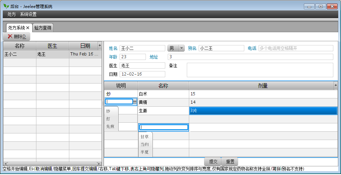Sort patient list by 名称 header
Screen dimensions: 341x175
(20, 46)
